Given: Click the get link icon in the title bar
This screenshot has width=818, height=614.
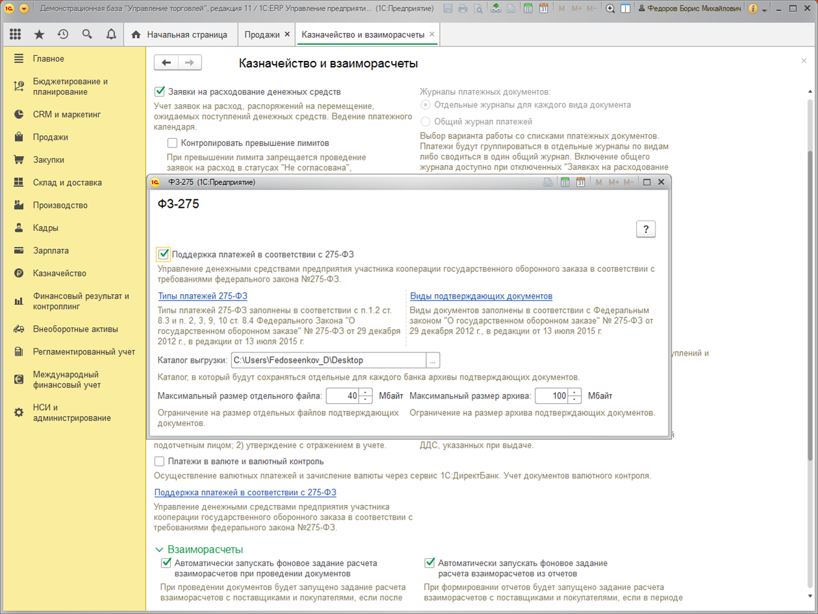Looking at the screenshot, I should click(496, 8).
